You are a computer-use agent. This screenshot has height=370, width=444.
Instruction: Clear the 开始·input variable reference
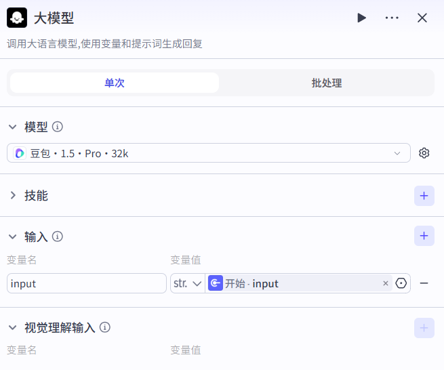point(386,283)
